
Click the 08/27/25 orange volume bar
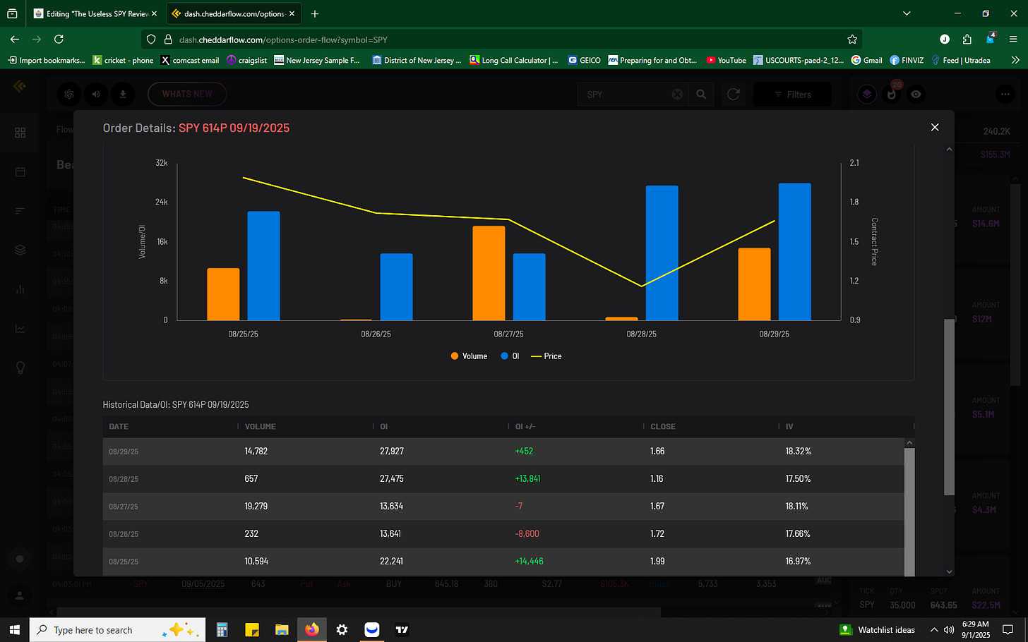489,273
